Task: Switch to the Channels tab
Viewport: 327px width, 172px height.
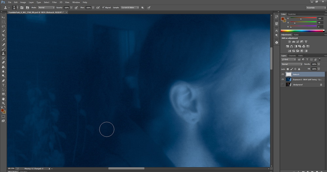Action: point(292,56)
